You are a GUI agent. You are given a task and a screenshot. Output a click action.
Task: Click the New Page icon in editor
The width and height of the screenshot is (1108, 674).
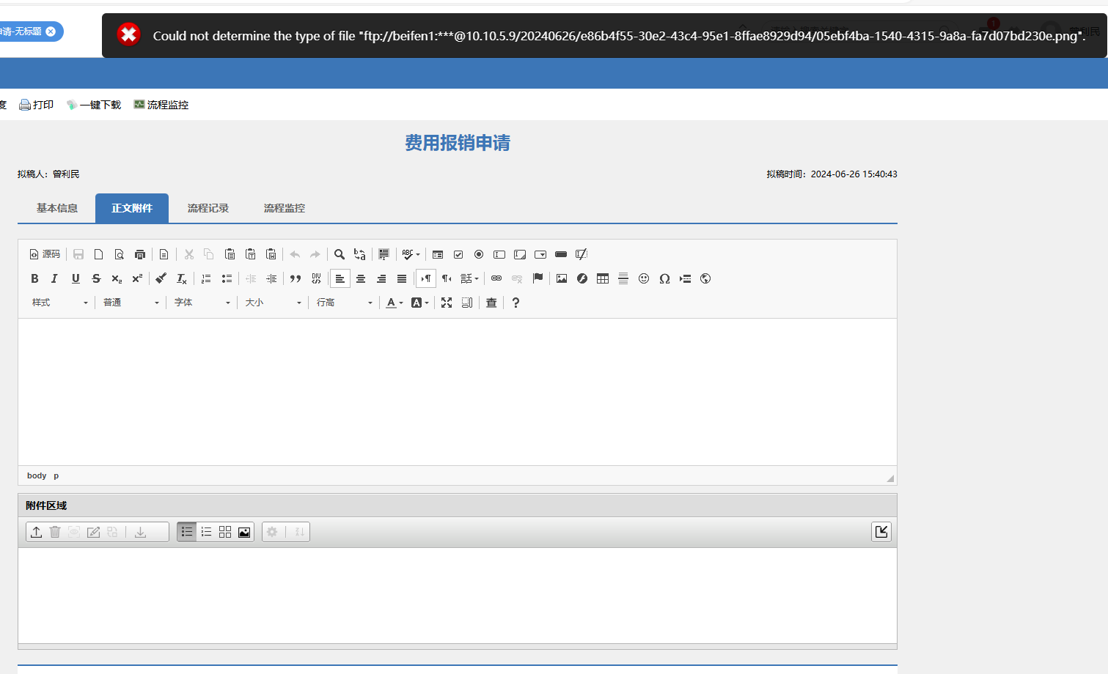pyautogui.click(x=99, y=254)
